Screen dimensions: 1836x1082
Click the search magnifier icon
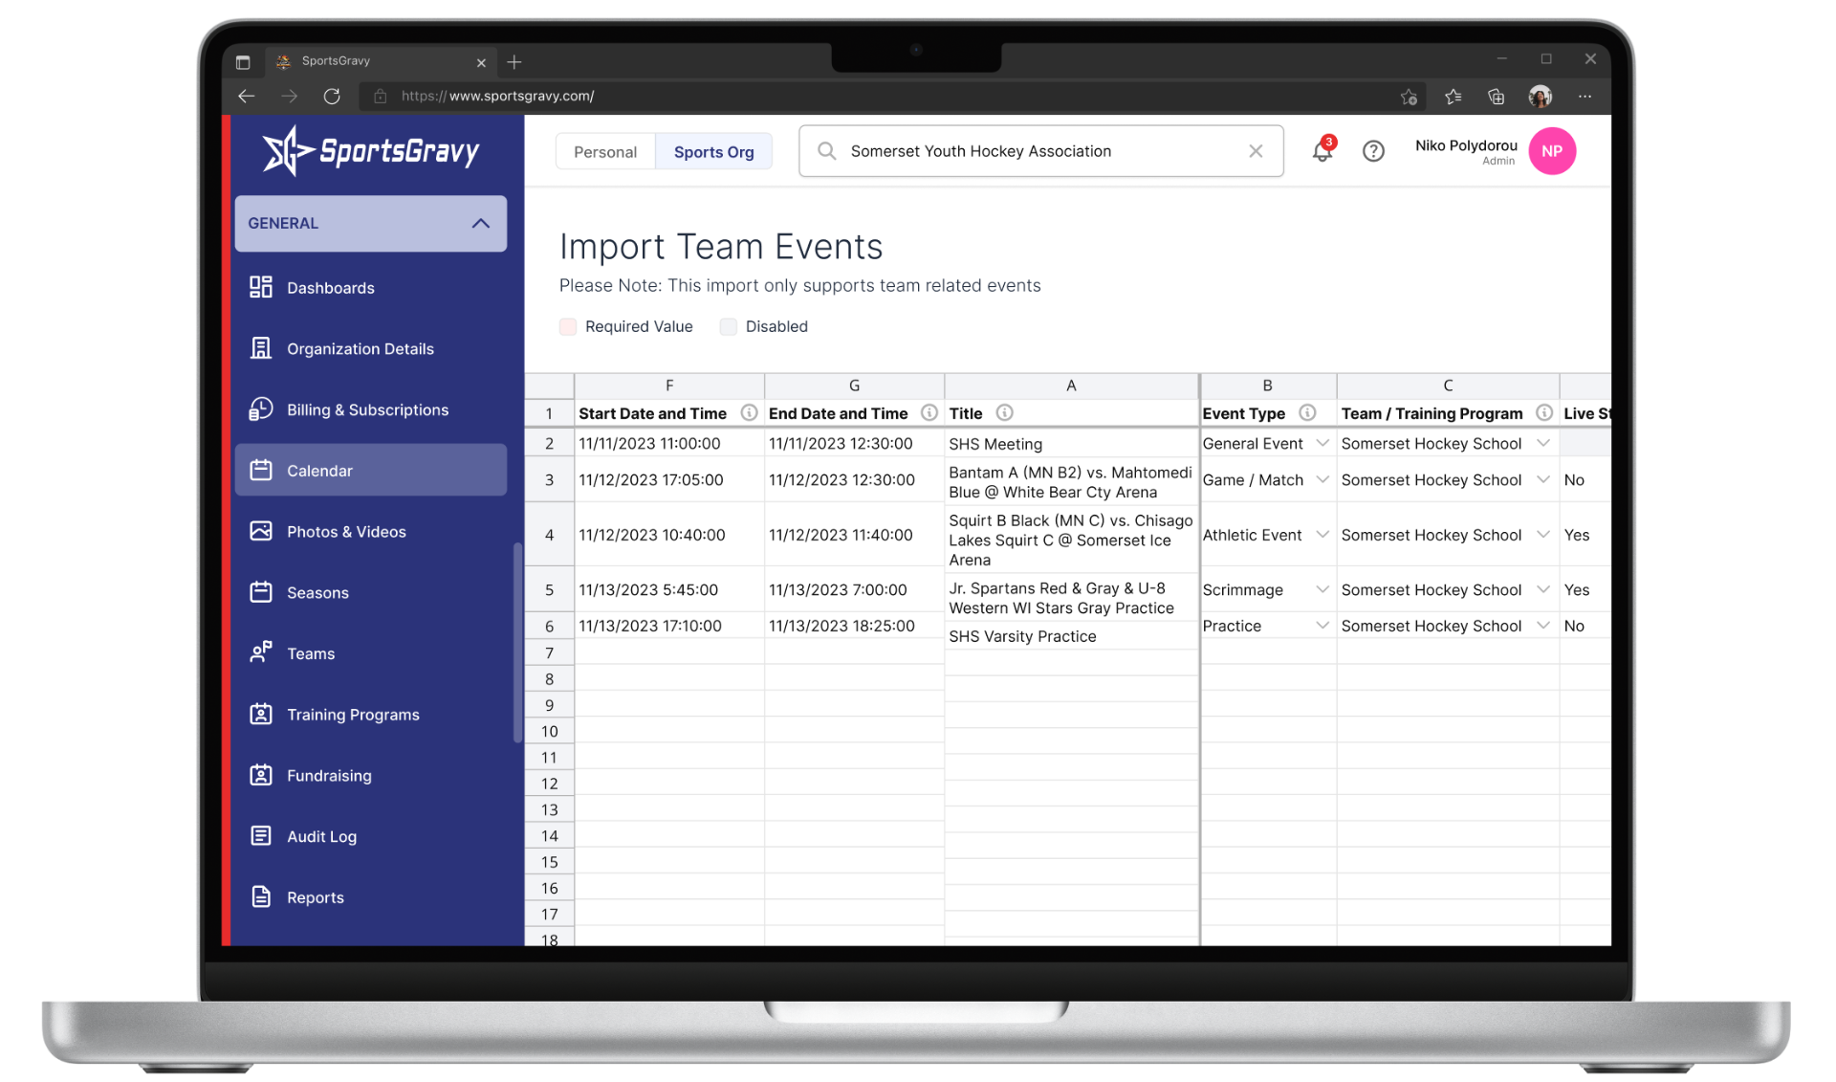coord(827,151)
